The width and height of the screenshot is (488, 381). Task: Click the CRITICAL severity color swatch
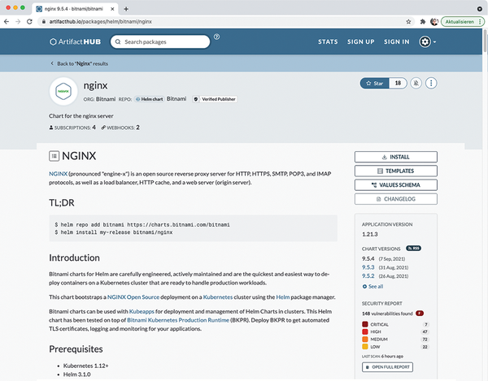(365, 324)
